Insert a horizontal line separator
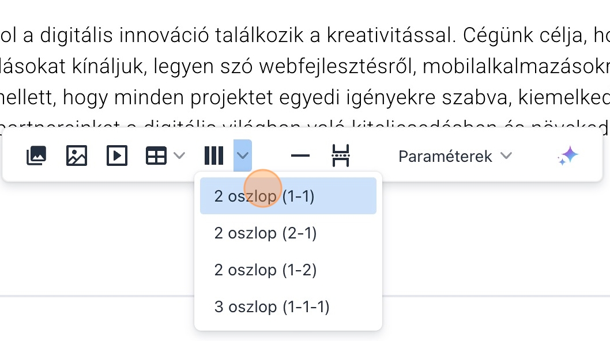The height and width of the screenshot is (341, 610). (300, 156)
